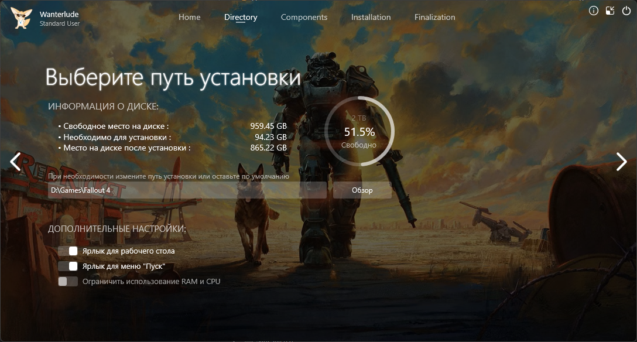Click label Ярлык для меню "Пуск"
The width and height of the screenshot is (637, 342).
(x=124, y=266)
